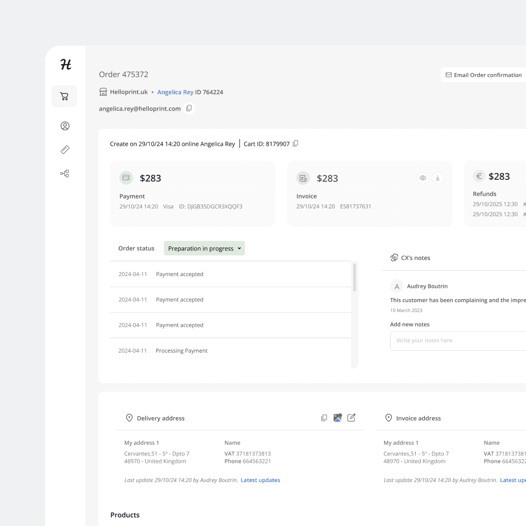Expand the Preparation in progress selector chevron
This screenshot has height=526, width=526.
coord(239,248)
